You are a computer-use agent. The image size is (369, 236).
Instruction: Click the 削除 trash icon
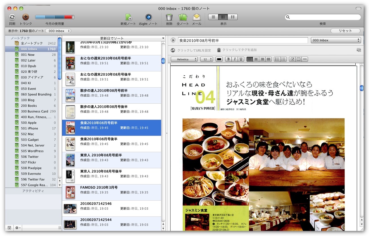tap(169, 17)
